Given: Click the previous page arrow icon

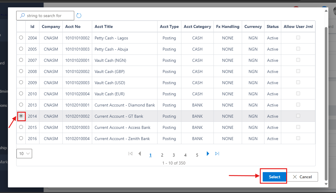Looking at the screenshot, I should pyautogui.click(x=140, y=153).
